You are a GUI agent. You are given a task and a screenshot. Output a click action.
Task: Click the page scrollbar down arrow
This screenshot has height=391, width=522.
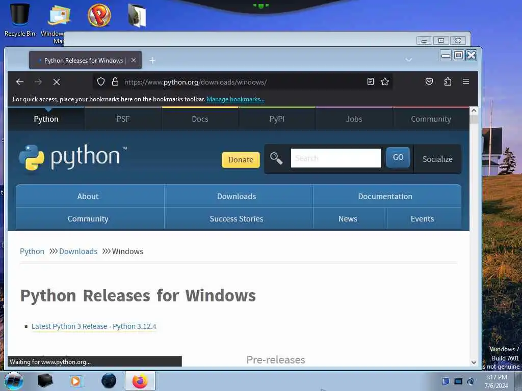(x=474, y=362)
